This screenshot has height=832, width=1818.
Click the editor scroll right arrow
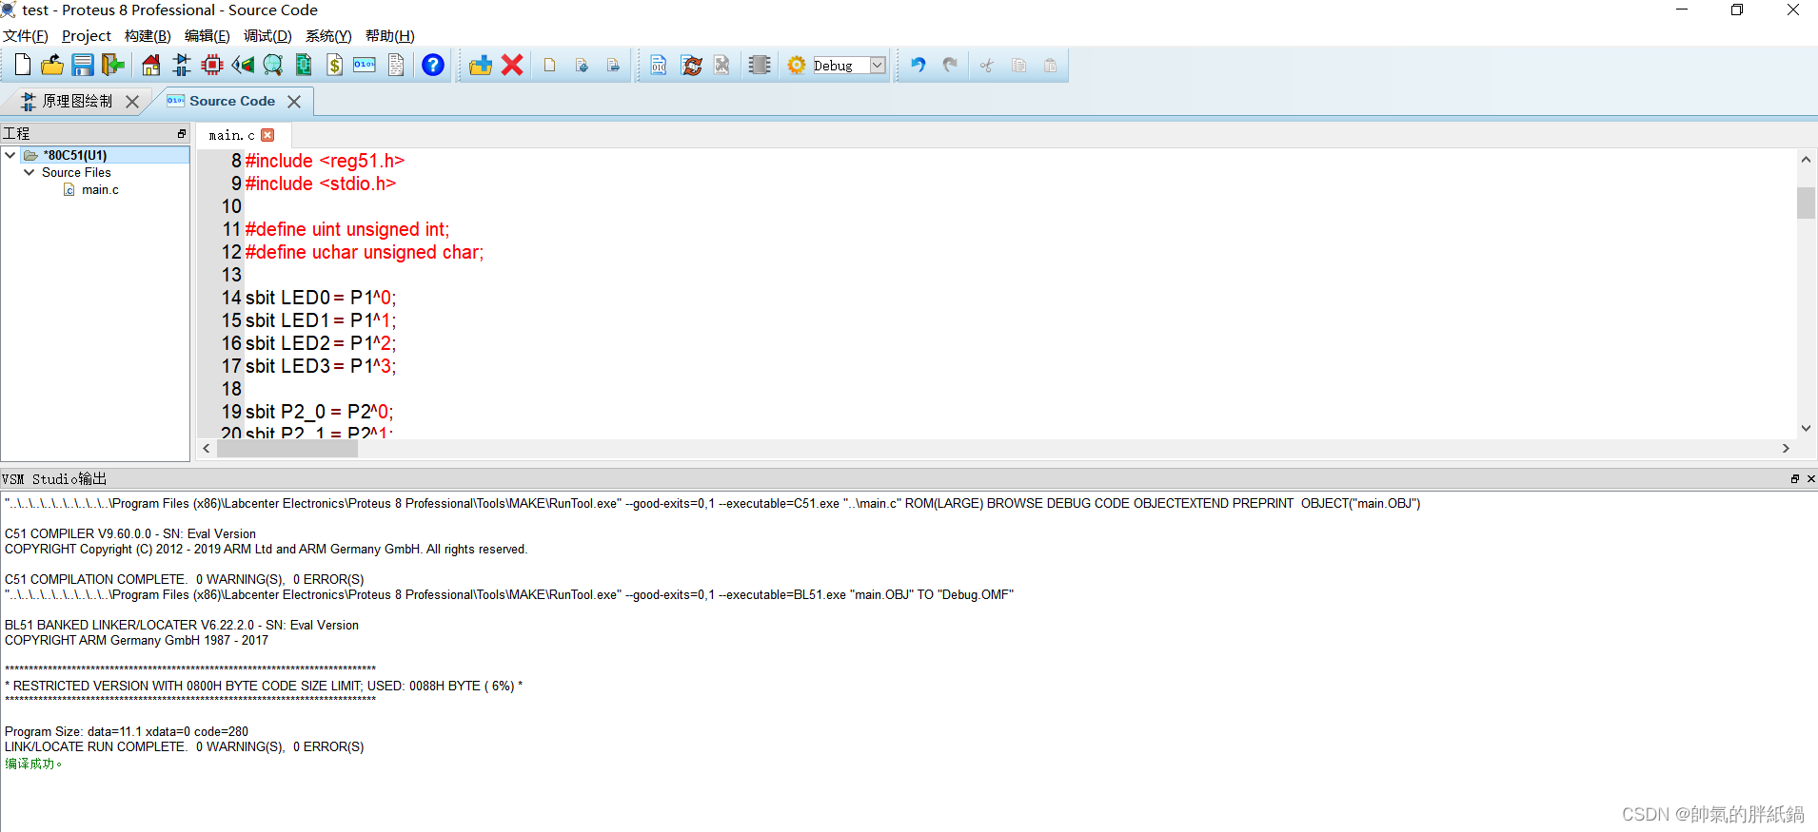(1786, 449)
